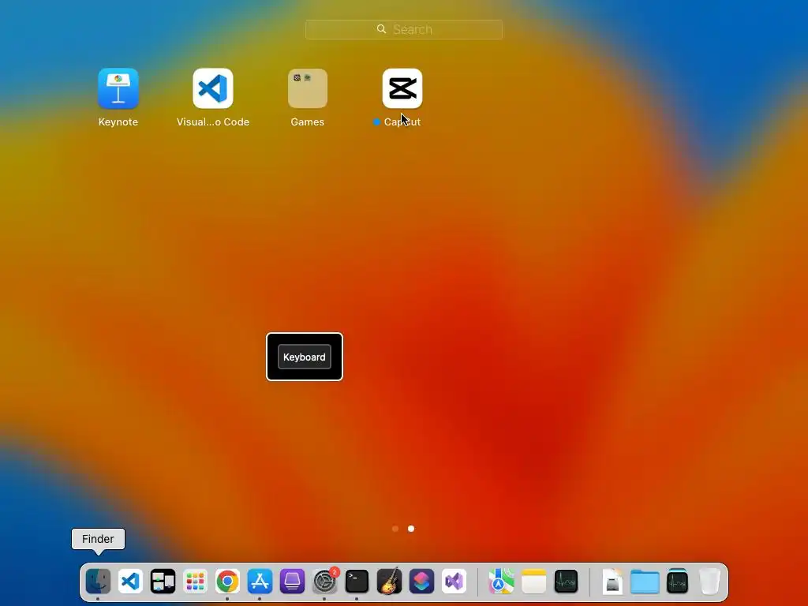Image resolution: width=808 pixels, height=606 pixels.
Task: Launch the CapCut app
Action: tap(402, 88)
